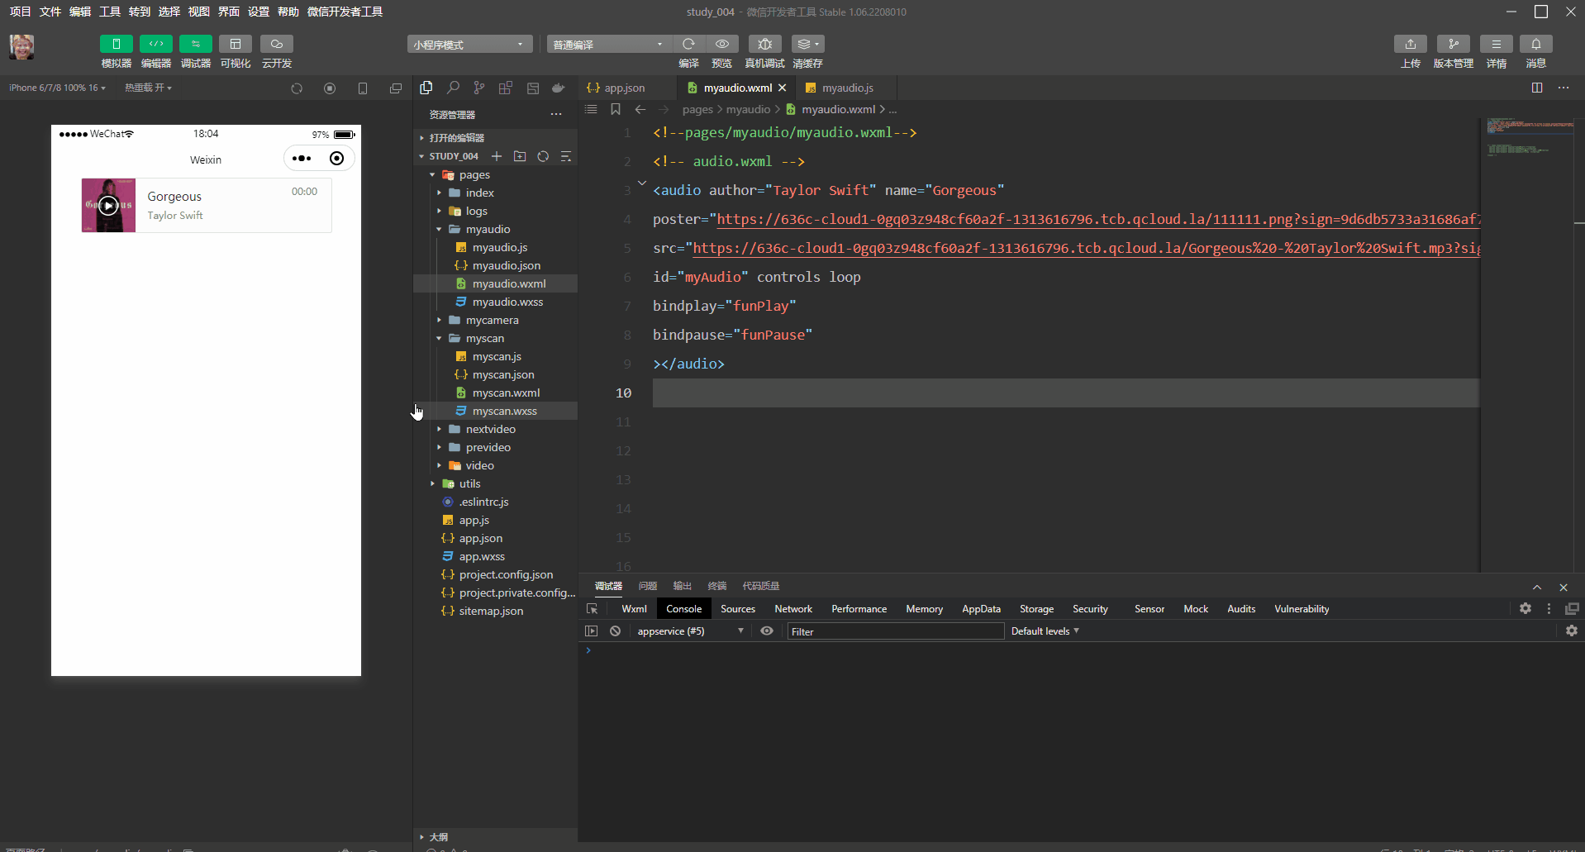This screenshot has height=852, width=1585.
Task: Open the source control icon
Action: click(x=479, y=88)
